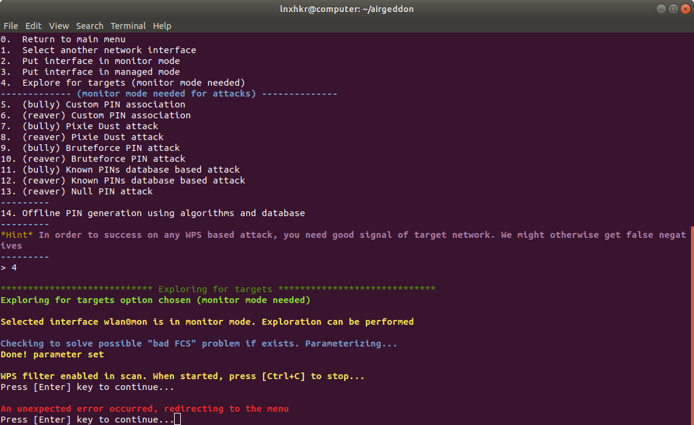Click 'Select another network interface' line

99,50
